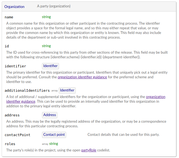
Task: Open the partyRole codelist link
Action: (89, 150)
